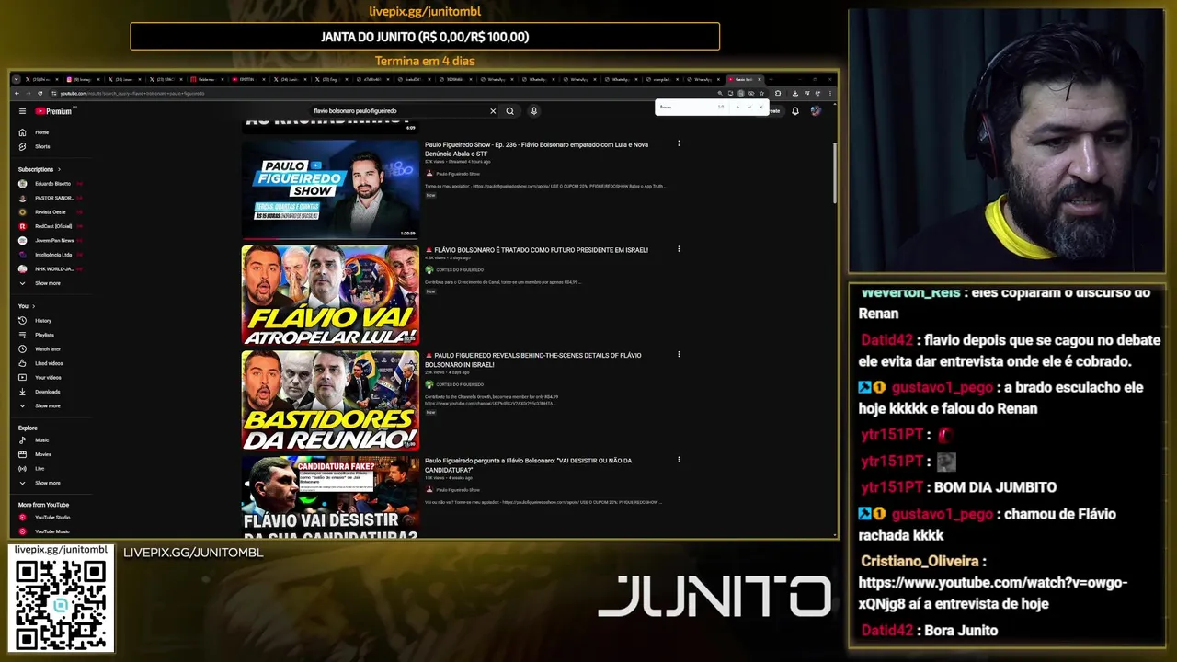Open Music under Explore
Screen dimensions: 1177x662
click(36, 440)
